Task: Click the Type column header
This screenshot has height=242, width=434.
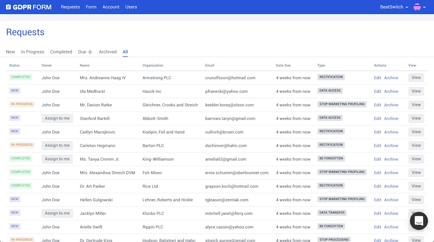Action: tap(321, 65)
